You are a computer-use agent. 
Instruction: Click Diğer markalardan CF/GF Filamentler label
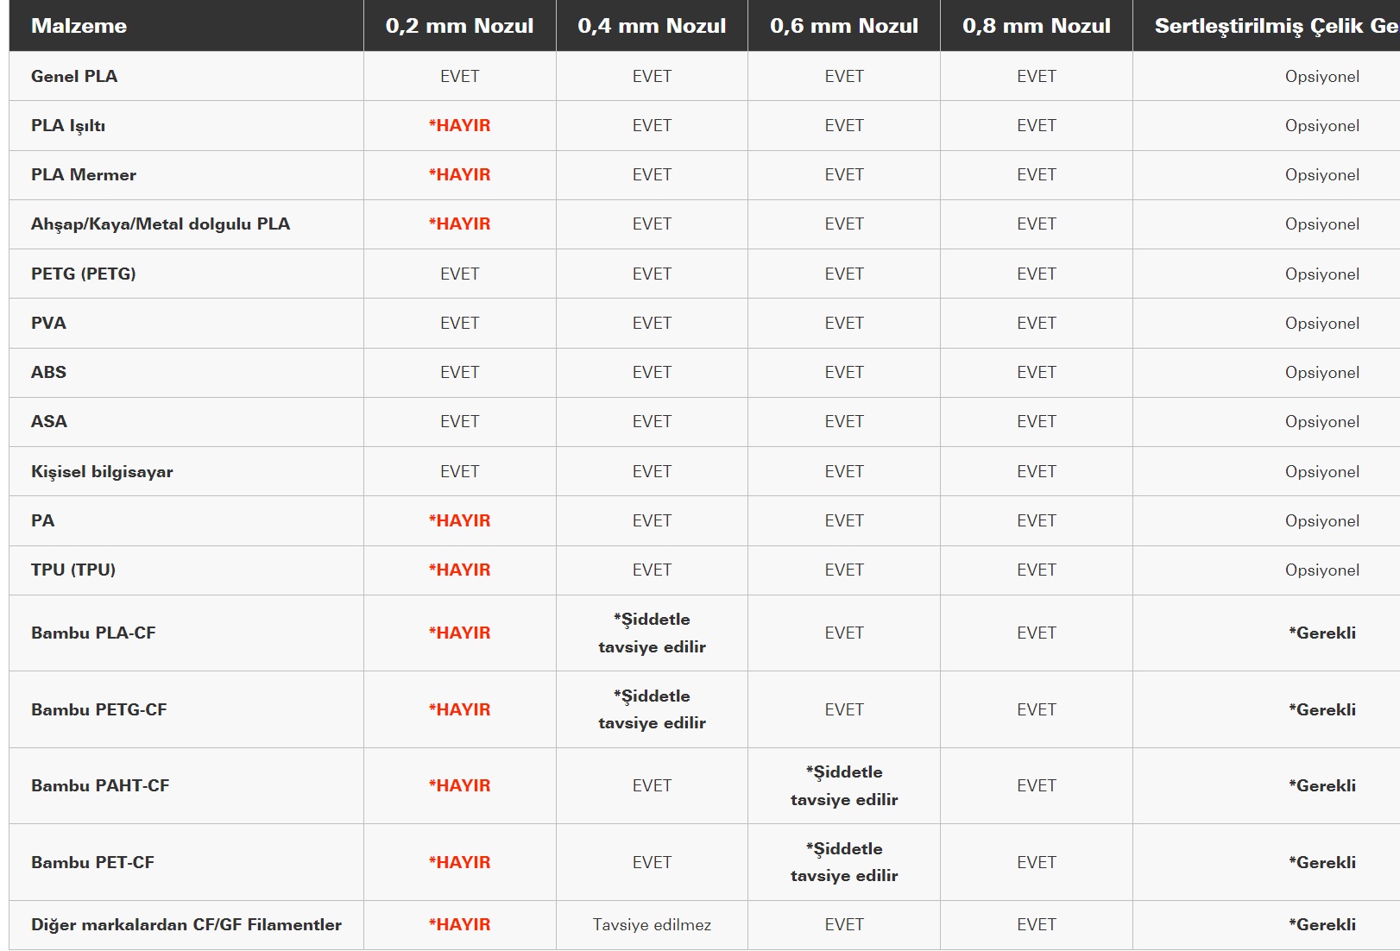click(186, 924)
